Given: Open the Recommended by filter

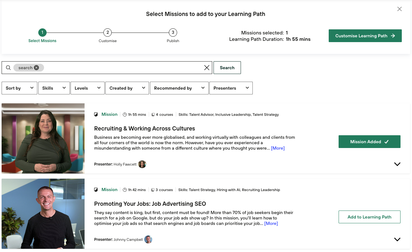Looking at the screenshot, I should click(x=179, y=88).
